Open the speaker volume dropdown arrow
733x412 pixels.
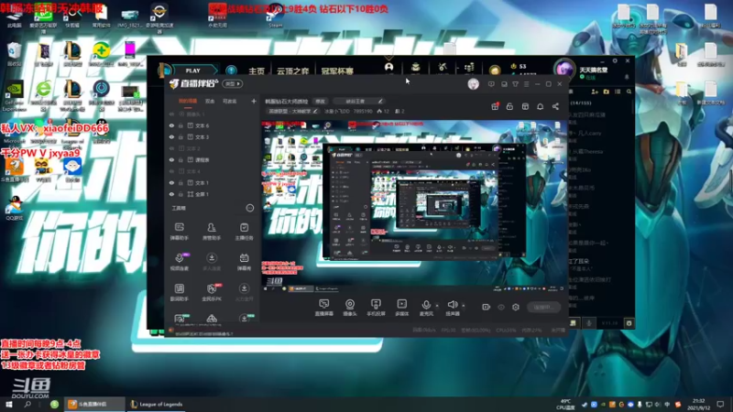[x=464, y=306]
